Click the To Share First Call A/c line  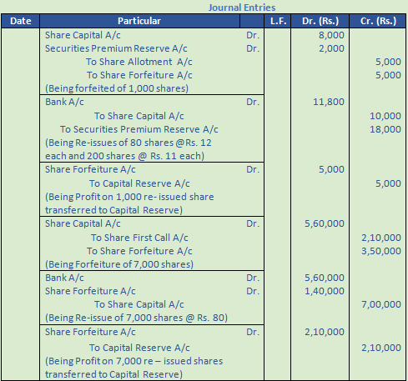point(139,238)
